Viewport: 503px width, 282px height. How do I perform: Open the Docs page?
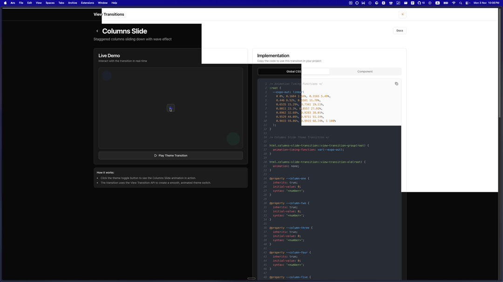point(400,31)
